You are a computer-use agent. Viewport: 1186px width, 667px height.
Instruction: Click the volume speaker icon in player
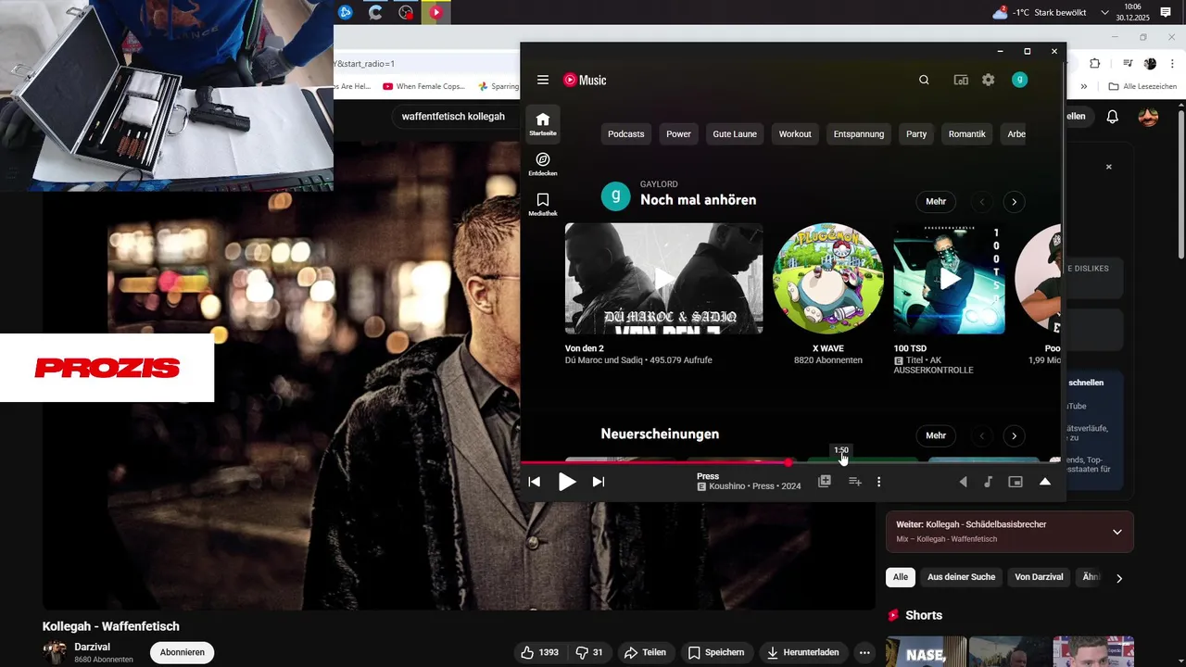(963, 482)
